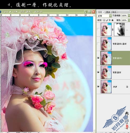130x133 pixels.
Task: Hide the 背景 副本2 layer
Action: pos(98,58)
